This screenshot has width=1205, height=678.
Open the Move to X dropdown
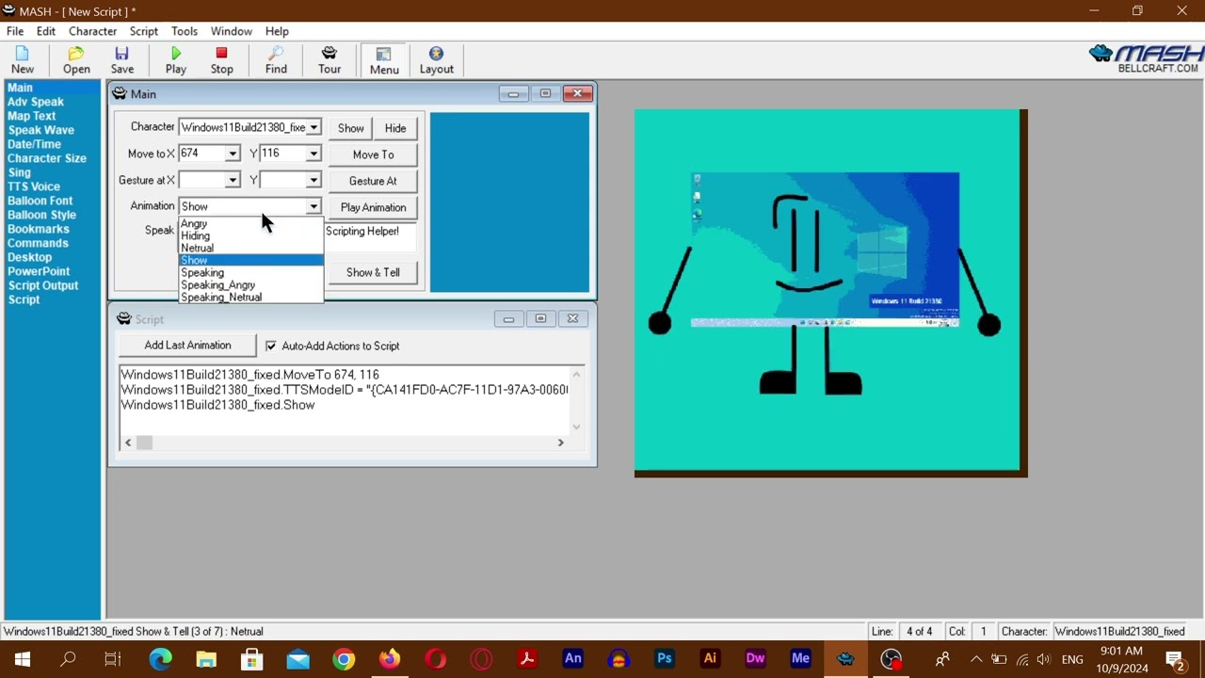(233, 153)
